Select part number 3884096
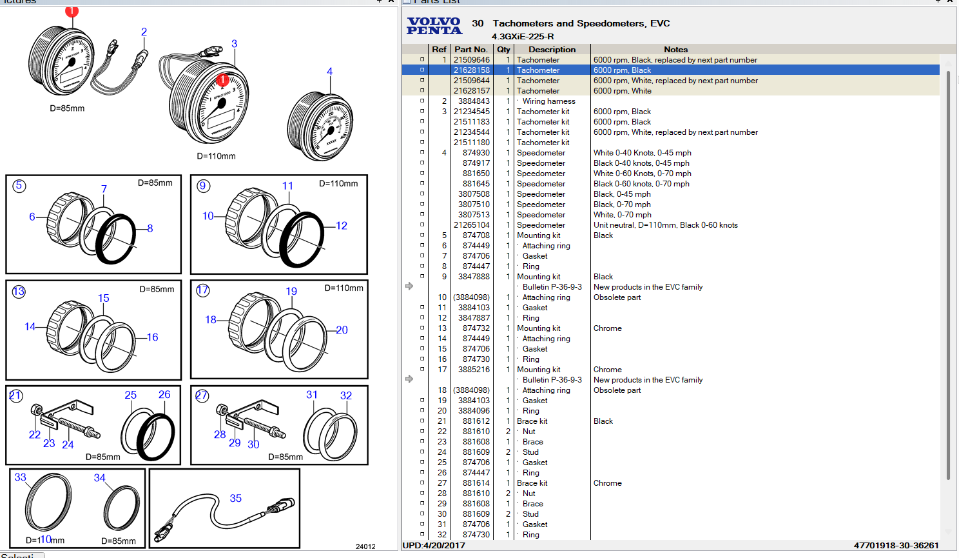This screenshot has height=558, width=959. pos(474,410)
